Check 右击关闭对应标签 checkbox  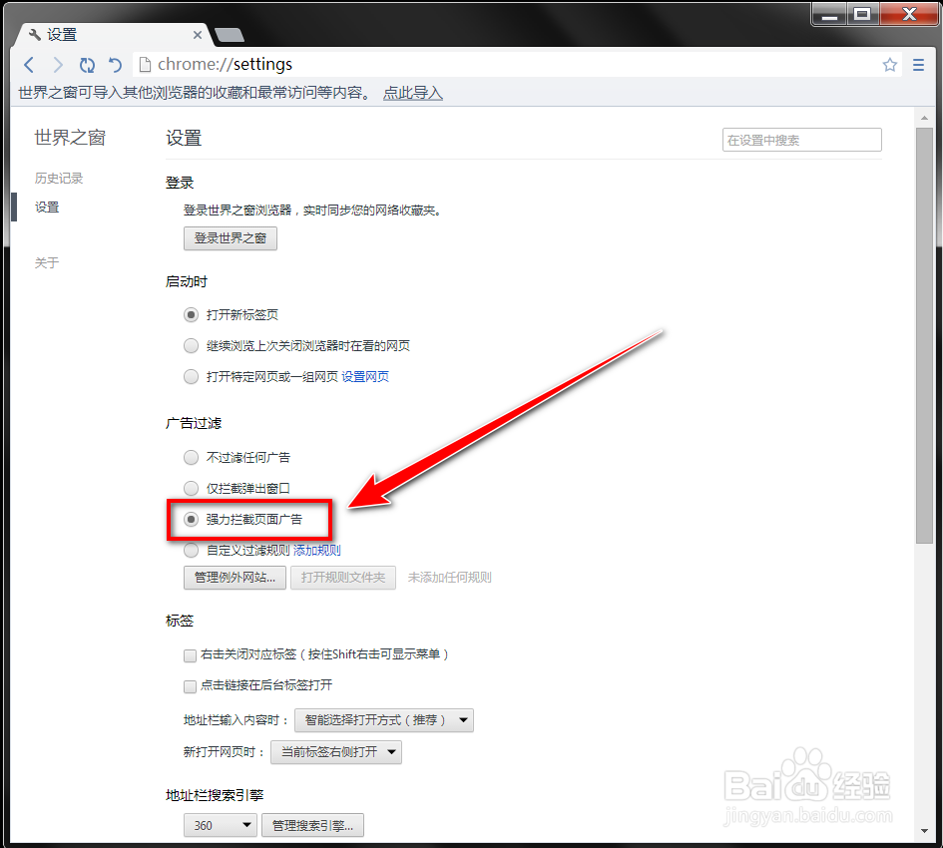[190, 654]
